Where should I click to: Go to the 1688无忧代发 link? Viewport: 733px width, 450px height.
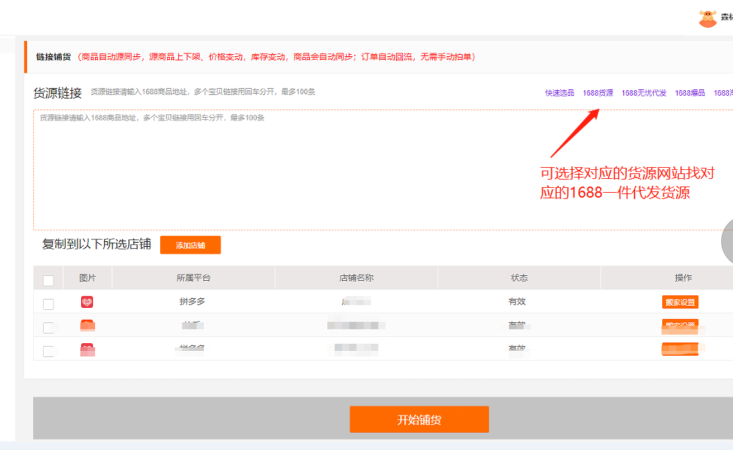(644, 93)
